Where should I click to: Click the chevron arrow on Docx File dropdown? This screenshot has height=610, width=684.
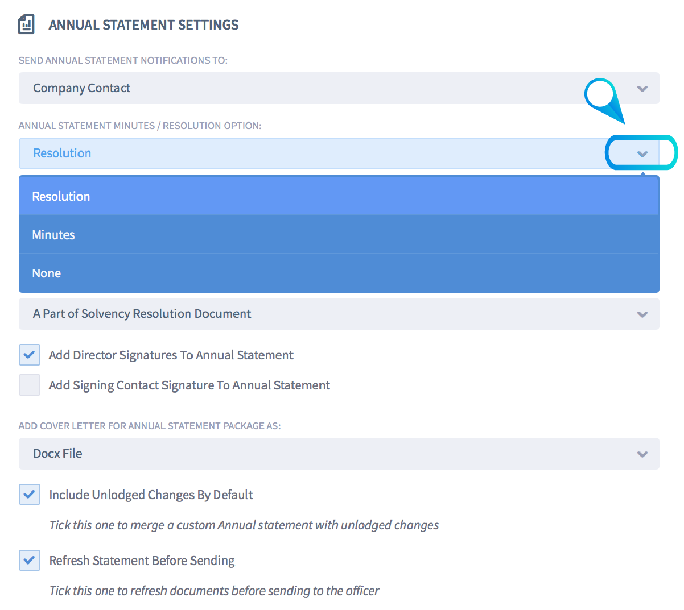pos(642,454)
